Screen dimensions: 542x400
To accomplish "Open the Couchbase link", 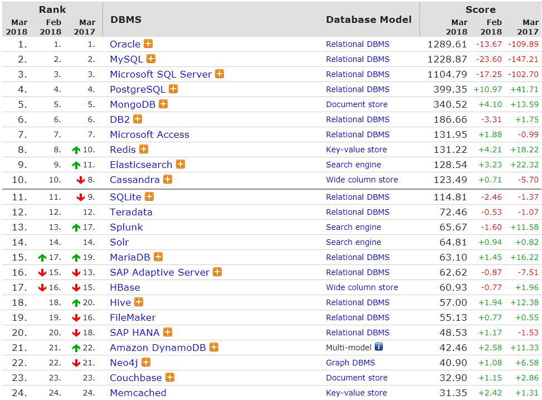I will [136, 378].
